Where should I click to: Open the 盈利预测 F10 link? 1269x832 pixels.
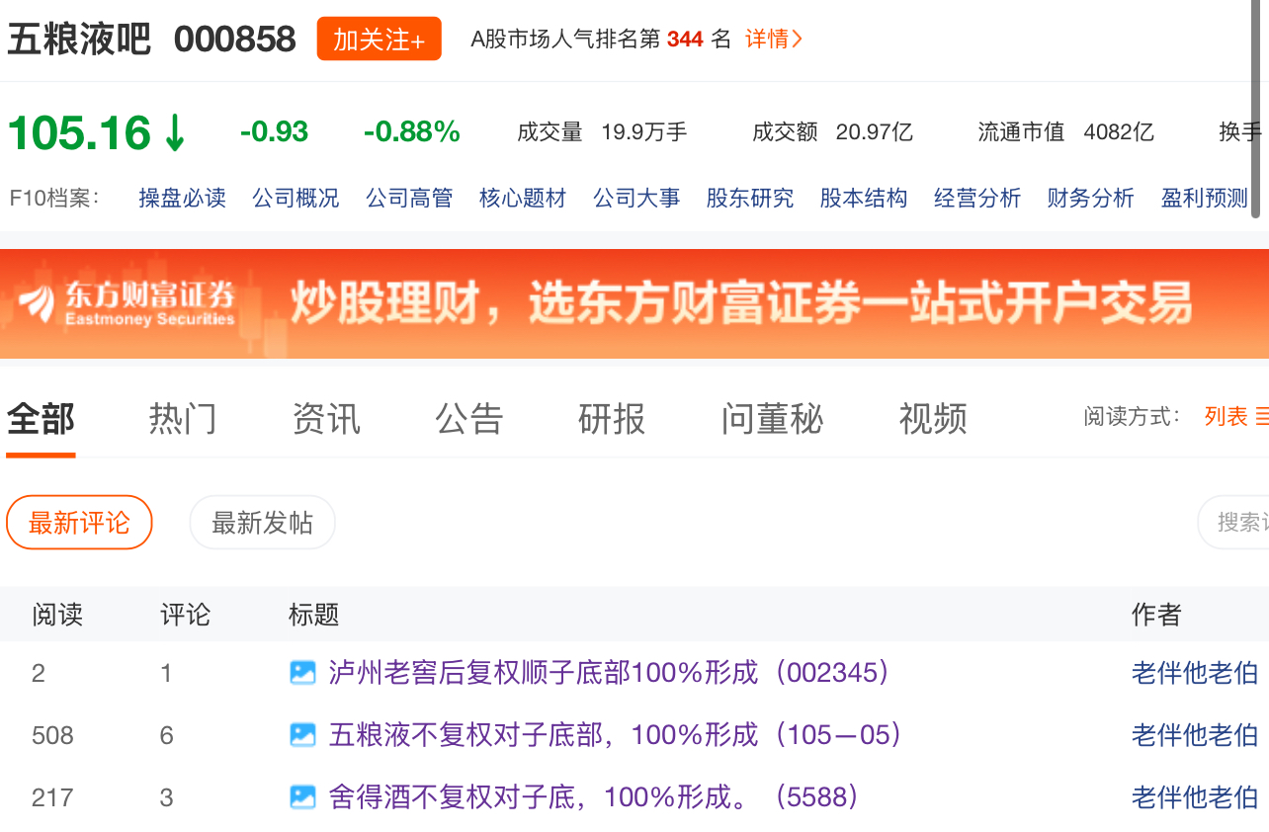(1205, 198)
